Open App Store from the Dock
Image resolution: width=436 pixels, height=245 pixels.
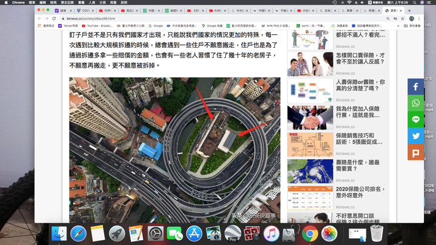194,234
